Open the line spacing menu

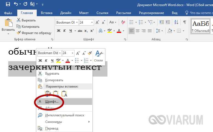click(159, 31)
